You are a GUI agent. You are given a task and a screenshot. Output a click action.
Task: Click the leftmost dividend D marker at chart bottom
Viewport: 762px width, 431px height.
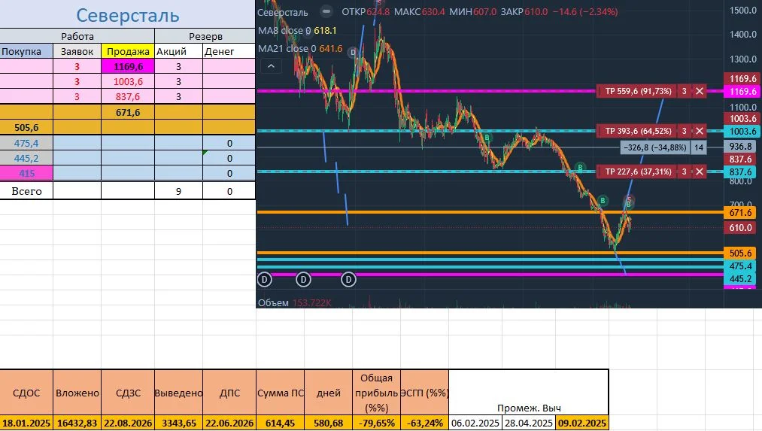[x=264, y=279]
